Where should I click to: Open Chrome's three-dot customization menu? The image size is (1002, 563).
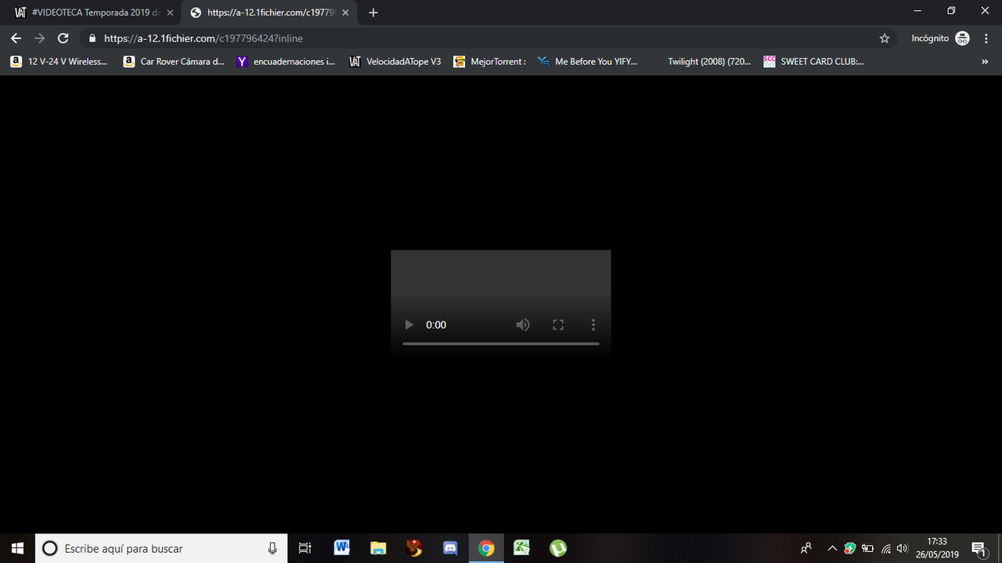tap(986, 38)
